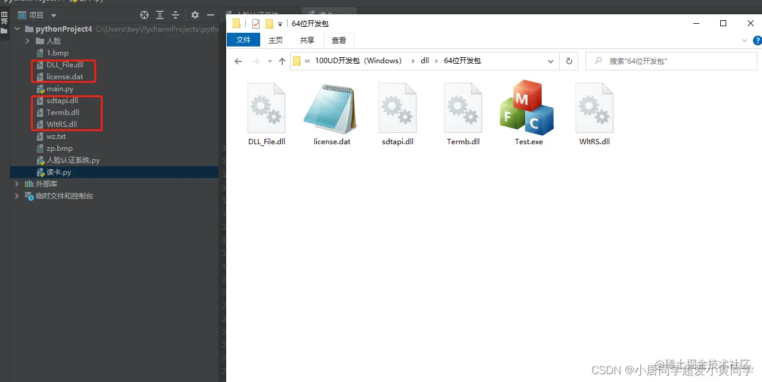Image resolution: width=762 pixels, height=382 pixels.
Task: Select 读卡.py in the project tree
Action: click(x=58, y=172)
